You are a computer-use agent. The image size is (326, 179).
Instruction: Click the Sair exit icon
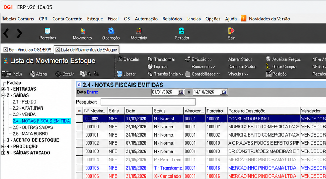point(231,31)
